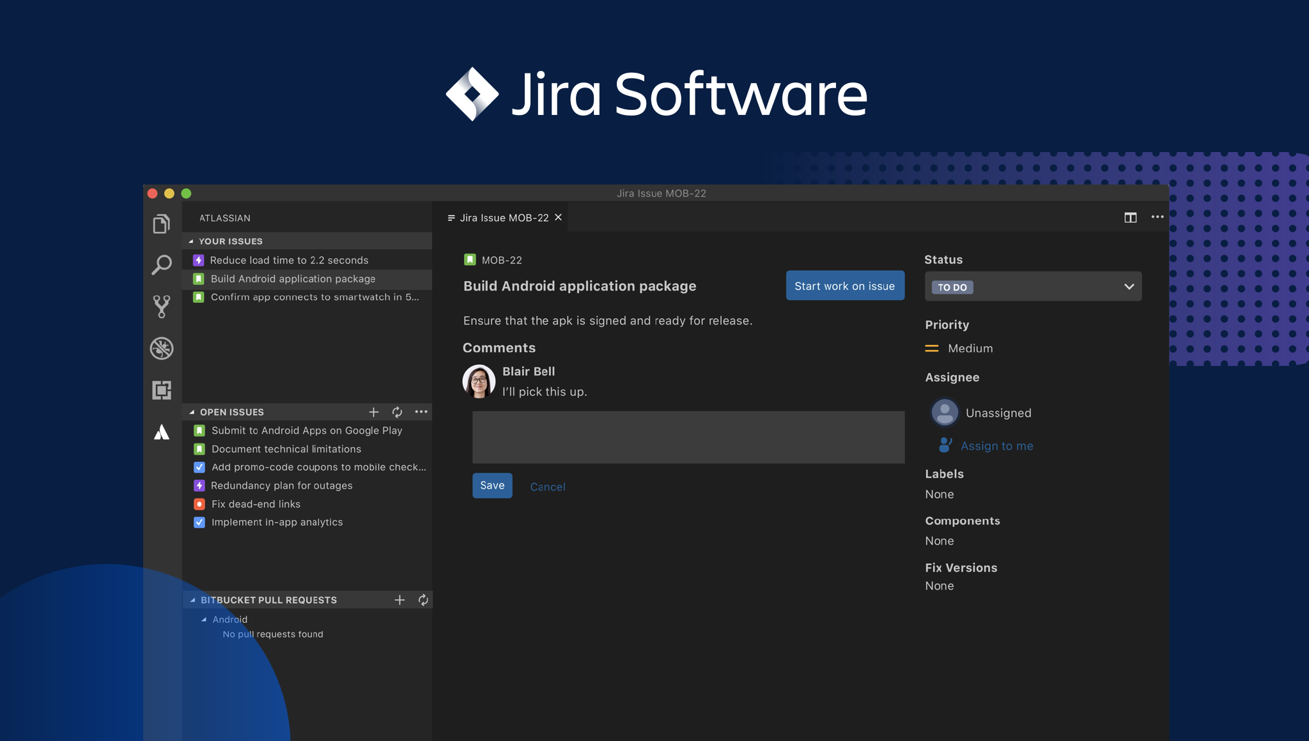Click the MOB-22 issue key

tap(502, 260)
